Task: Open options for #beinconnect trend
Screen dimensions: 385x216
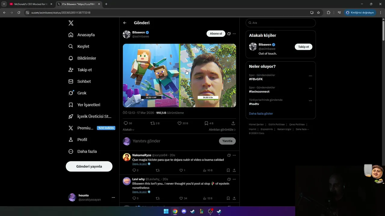Action: tap(310, 88)
